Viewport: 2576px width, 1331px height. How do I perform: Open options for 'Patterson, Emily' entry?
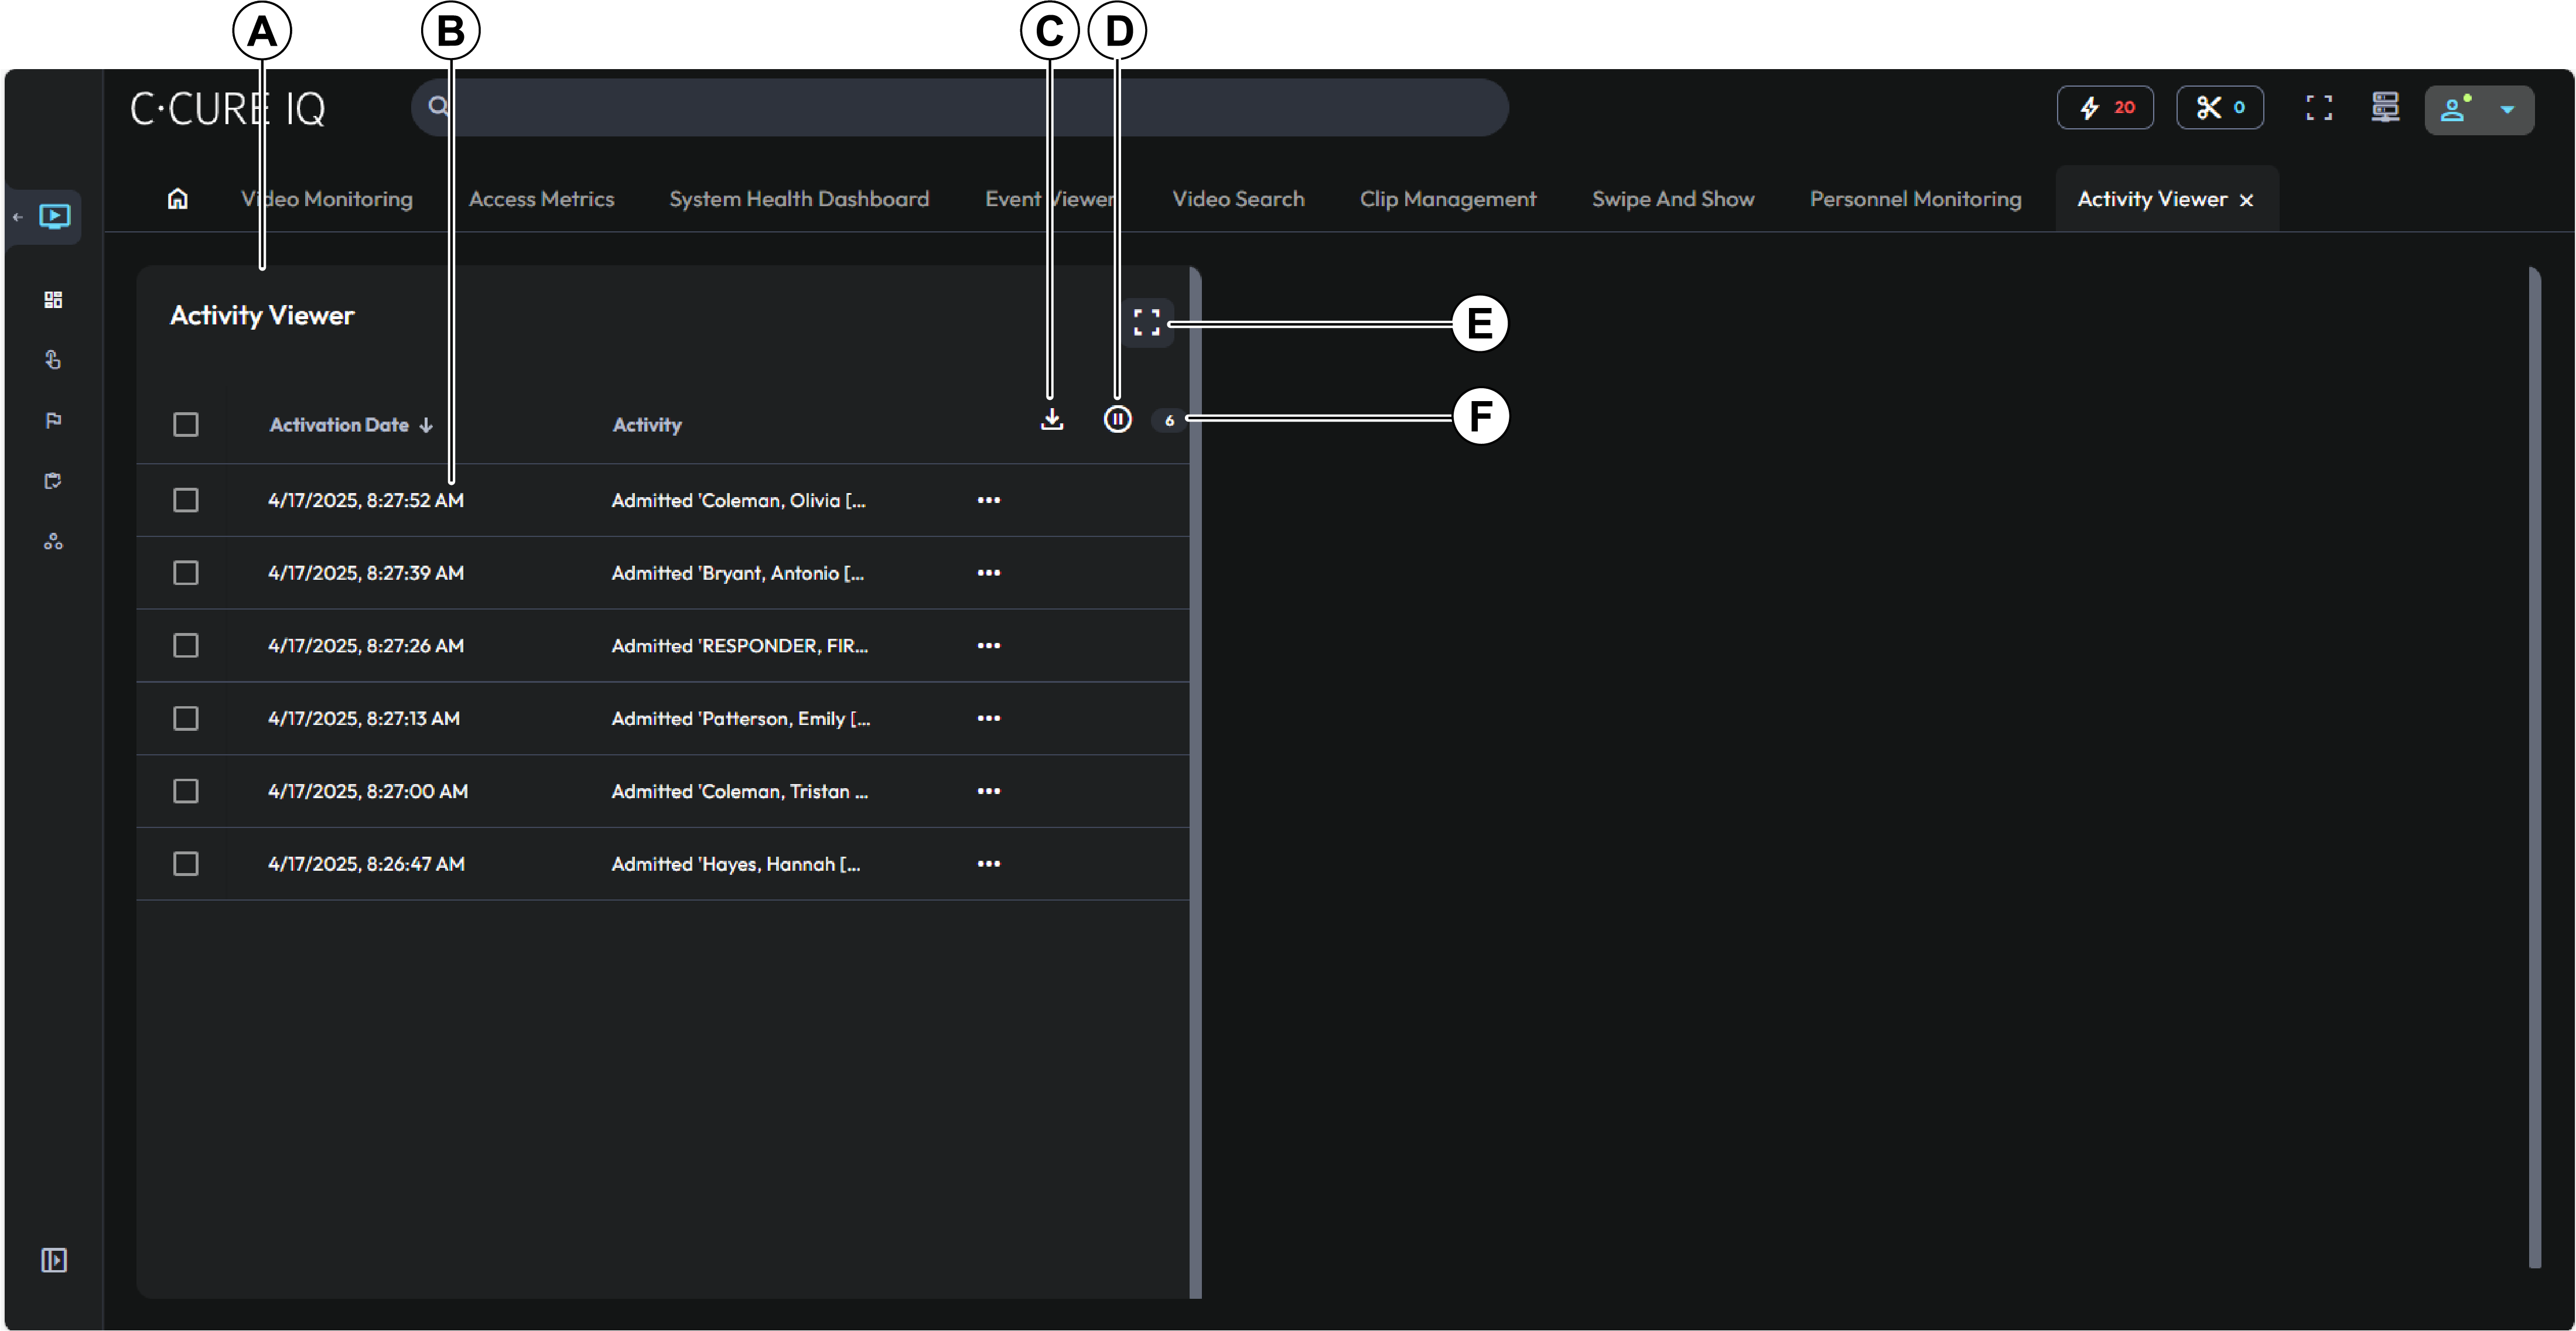tap(988, 718)
